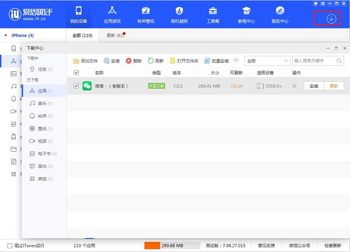The image size is (350, 252).
Task: Open 应用游戏 app store section
Action: [113, 15]
